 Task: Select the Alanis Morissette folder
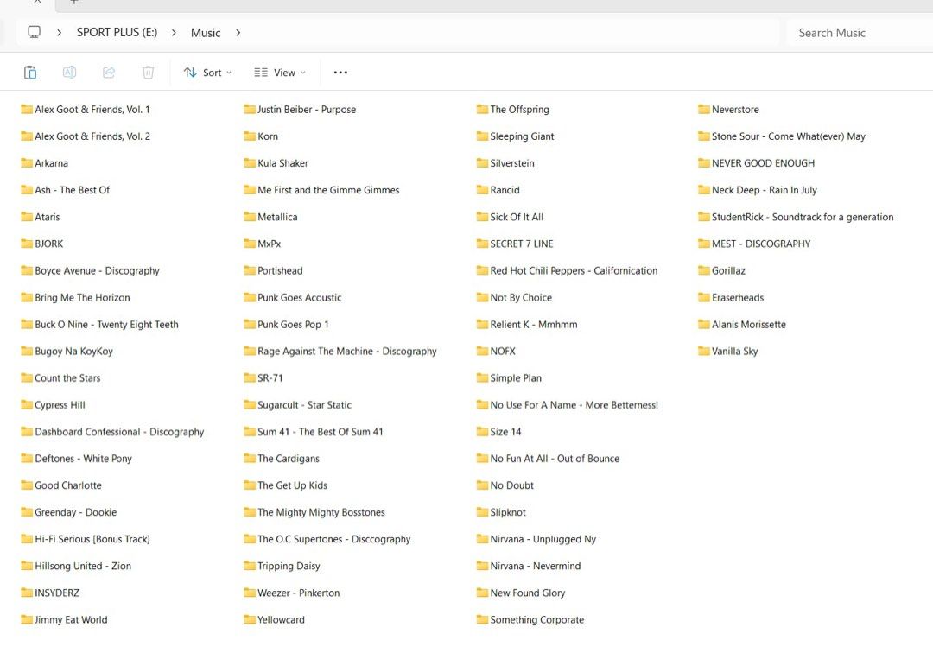pyautogui.click(x=742, y=324)
